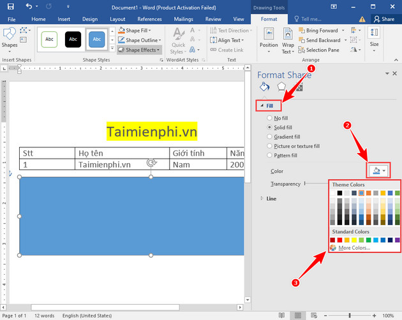Click the rotation handle above the shape
The height and width of the screenshot is (320, 402).
[151, 163]
